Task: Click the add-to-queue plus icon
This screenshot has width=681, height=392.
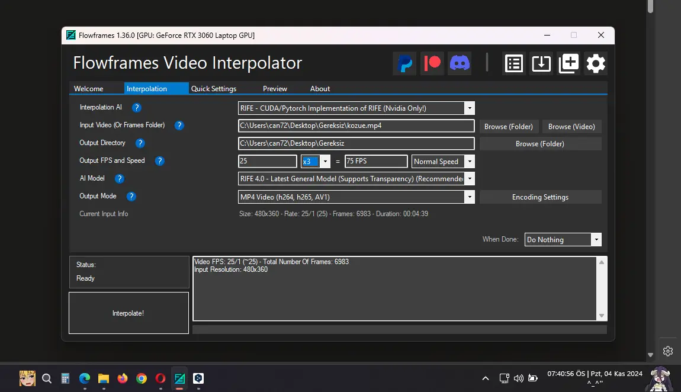Action: [x=568, y=63]
